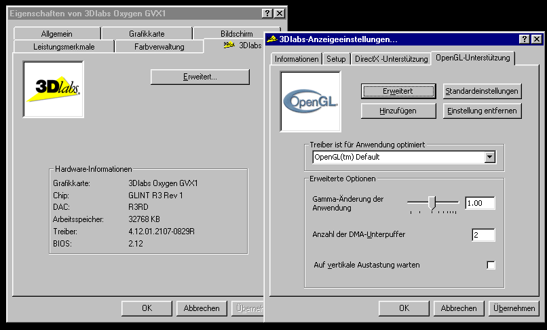Click Abbrechen in the Eigenschaften window
The image size is (547, 330).
(x=202, y=308)
